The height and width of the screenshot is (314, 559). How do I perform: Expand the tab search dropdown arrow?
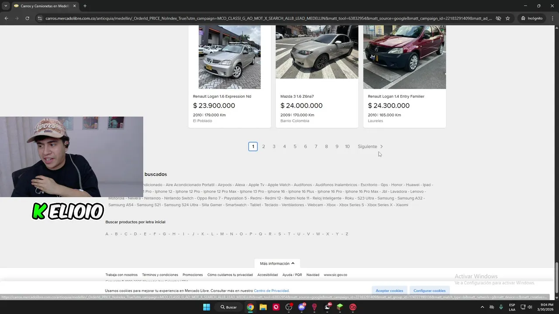pyautogui.click(x=6, y=6)
